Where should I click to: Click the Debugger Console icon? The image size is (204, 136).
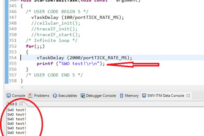click(x=83, y=96)
